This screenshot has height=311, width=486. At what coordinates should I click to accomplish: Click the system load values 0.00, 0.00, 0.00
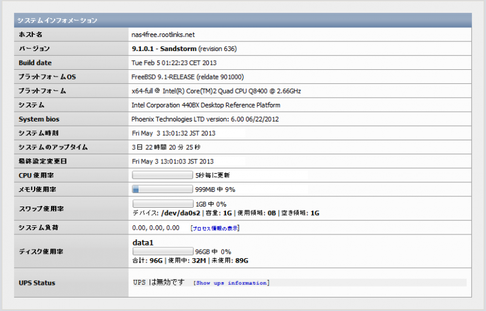(156, 228)
